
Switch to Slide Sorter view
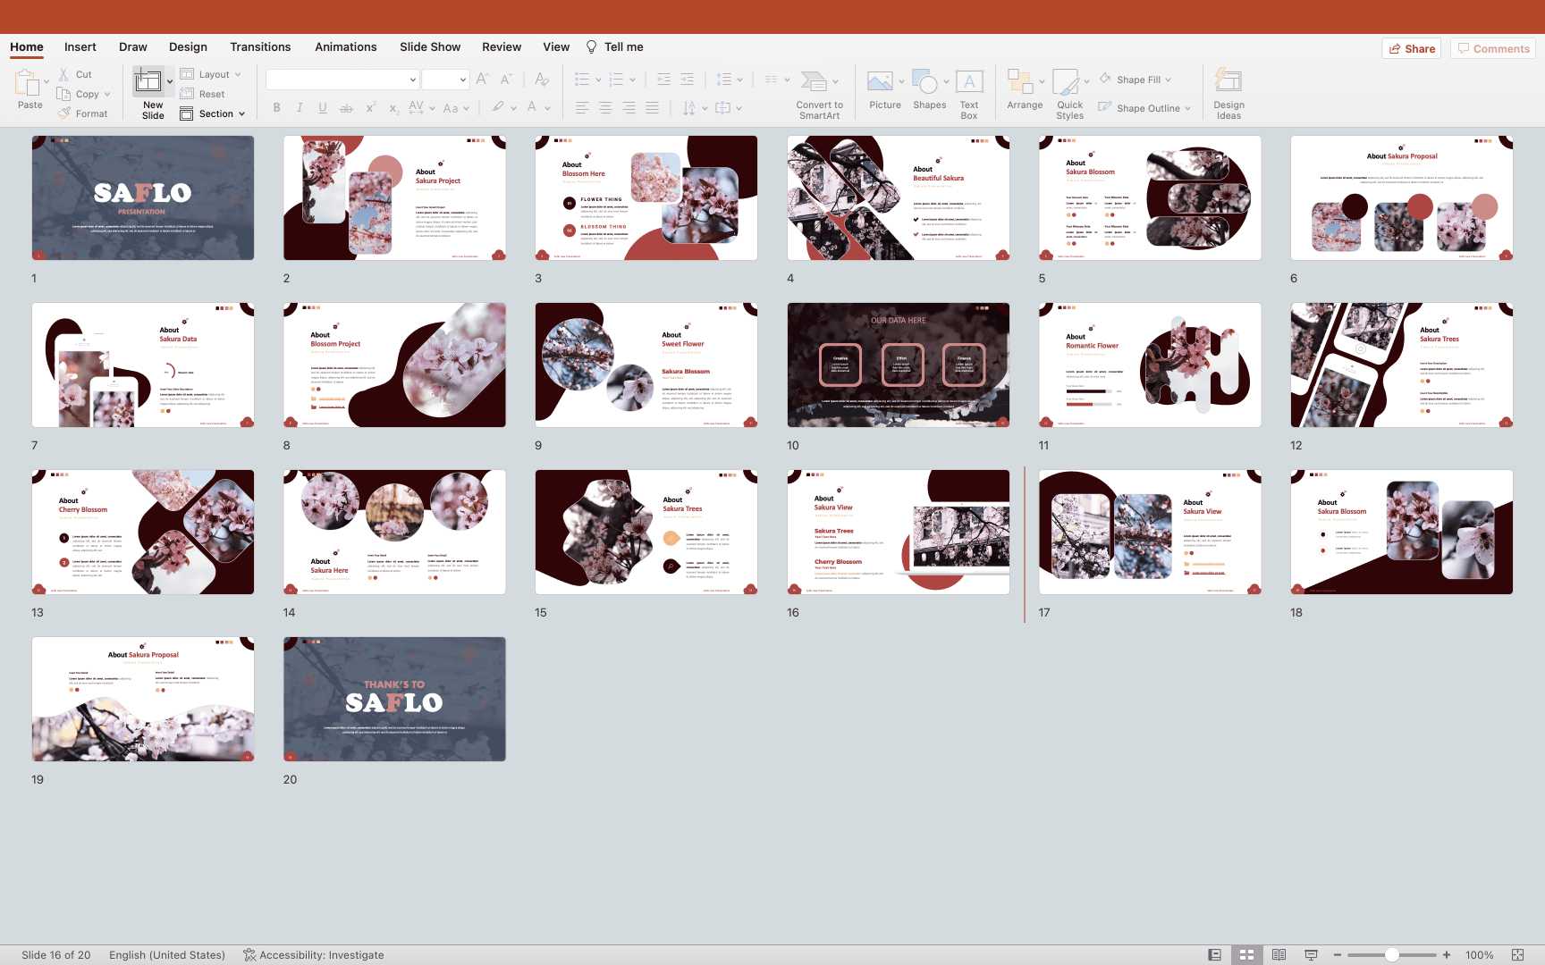(x=1246, y=954)
